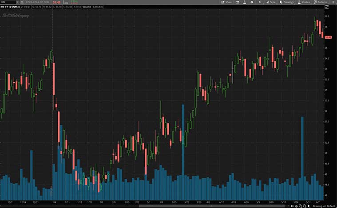This screenshot has width=337, height=208.
Task: Click the zoom out magnifier icon
Action: pos(304,206)
